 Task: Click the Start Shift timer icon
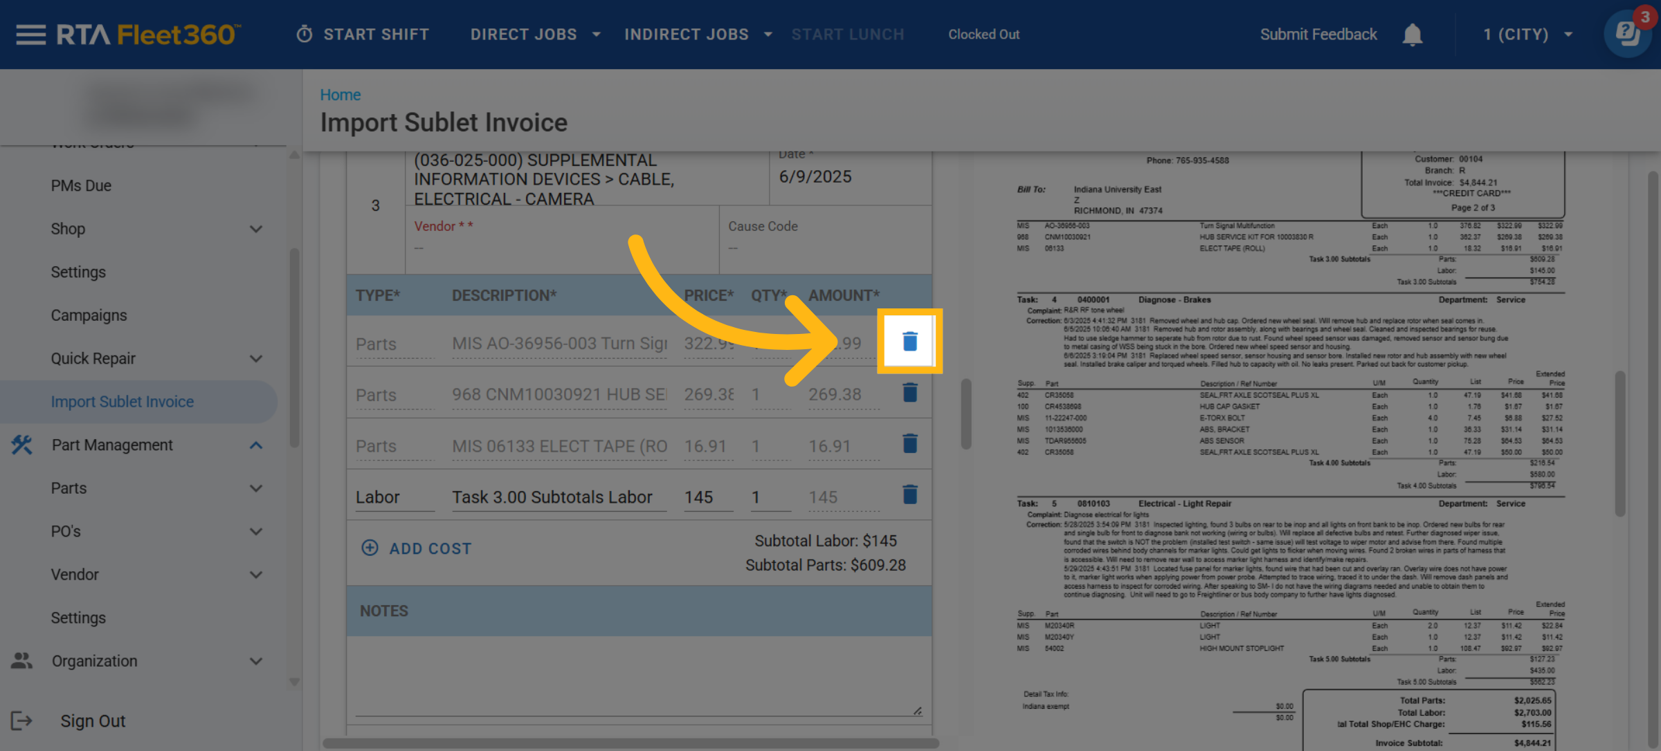click(x=305, y=35)
